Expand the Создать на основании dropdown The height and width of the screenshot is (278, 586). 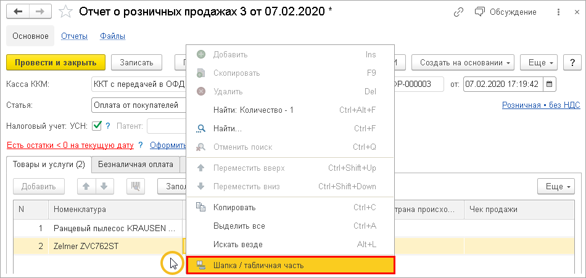click(466, 62)
